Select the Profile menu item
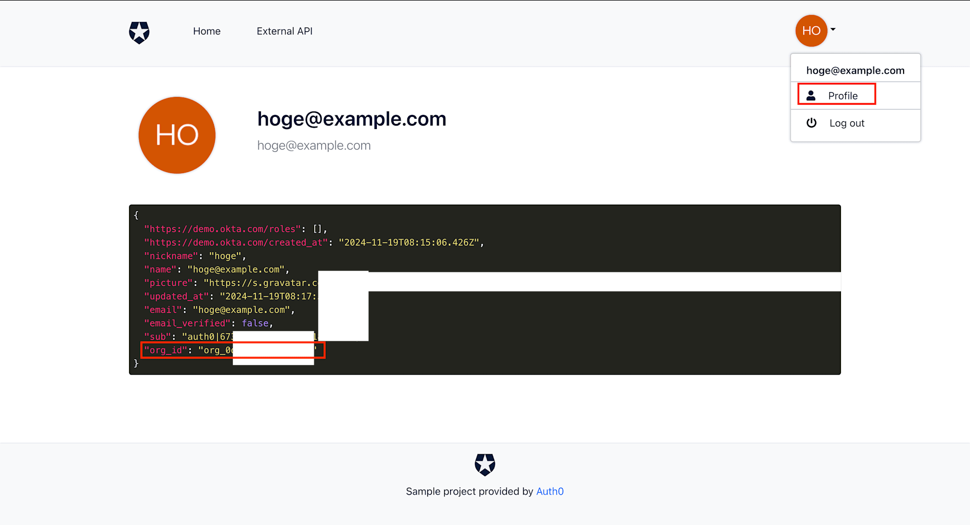Viewport: 970px width, 525px height. point(842,95)
